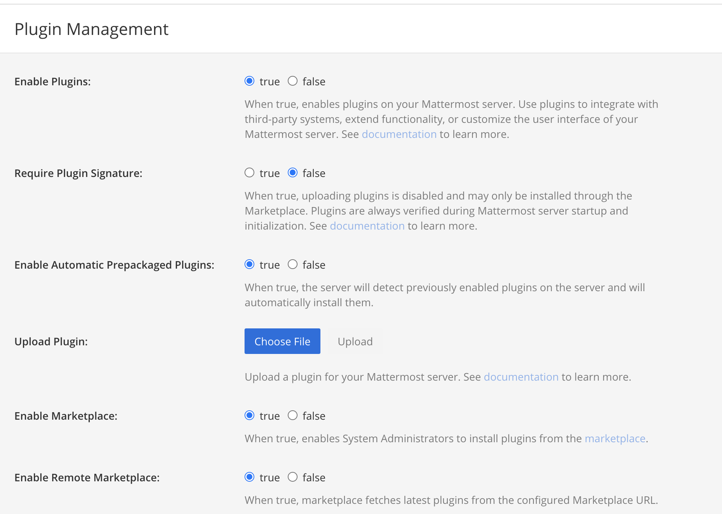Disable Automatic Prepackaged Plugins via false option
The height and width of the screenshot is (514, 722).
(293, 265)
